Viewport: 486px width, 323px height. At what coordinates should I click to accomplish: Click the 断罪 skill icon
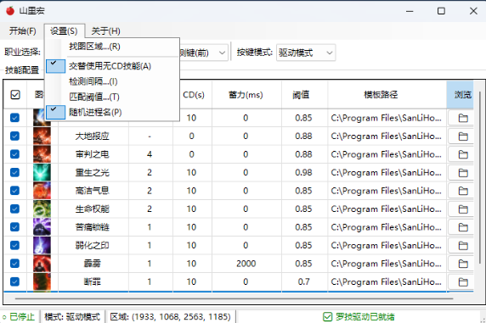coord(42,281)
